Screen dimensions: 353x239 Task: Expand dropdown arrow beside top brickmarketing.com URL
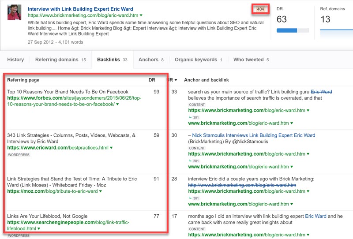[x=141, y=15]
